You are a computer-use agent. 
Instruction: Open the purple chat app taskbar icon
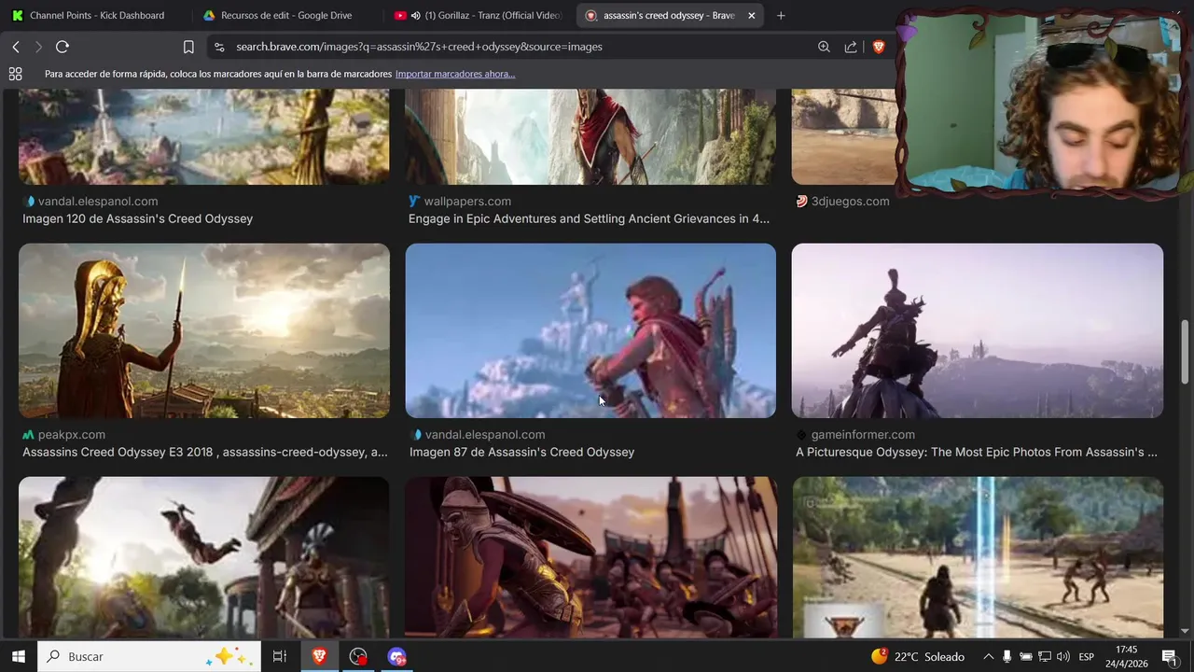[x=397, y=656]
